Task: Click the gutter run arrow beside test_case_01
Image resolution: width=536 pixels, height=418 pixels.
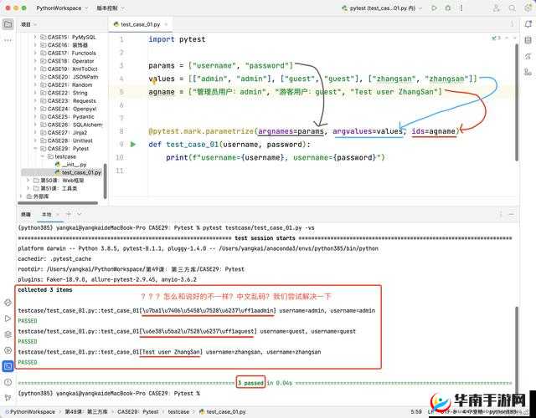Action: [x=133, y=144]
